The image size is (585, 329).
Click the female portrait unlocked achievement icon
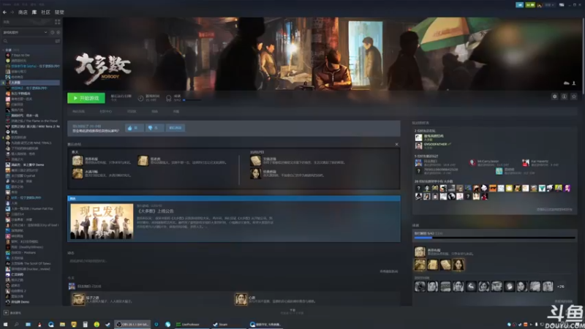point(458,265)
